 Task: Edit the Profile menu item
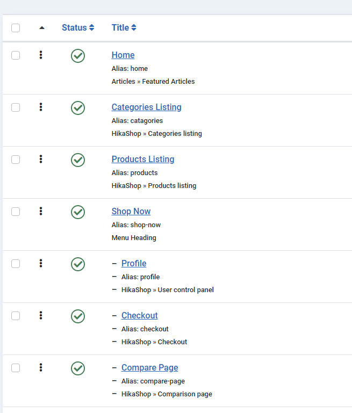[134, 263]
